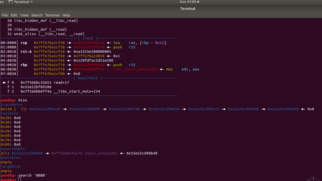Open the Edit menu
This screenshot has height=181, width=322.
[14, 15]
